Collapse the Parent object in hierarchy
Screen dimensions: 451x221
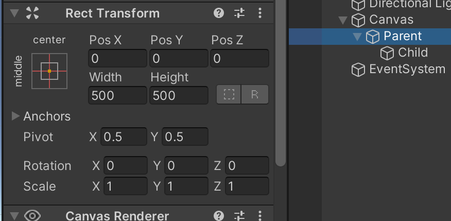pos(357,37)
